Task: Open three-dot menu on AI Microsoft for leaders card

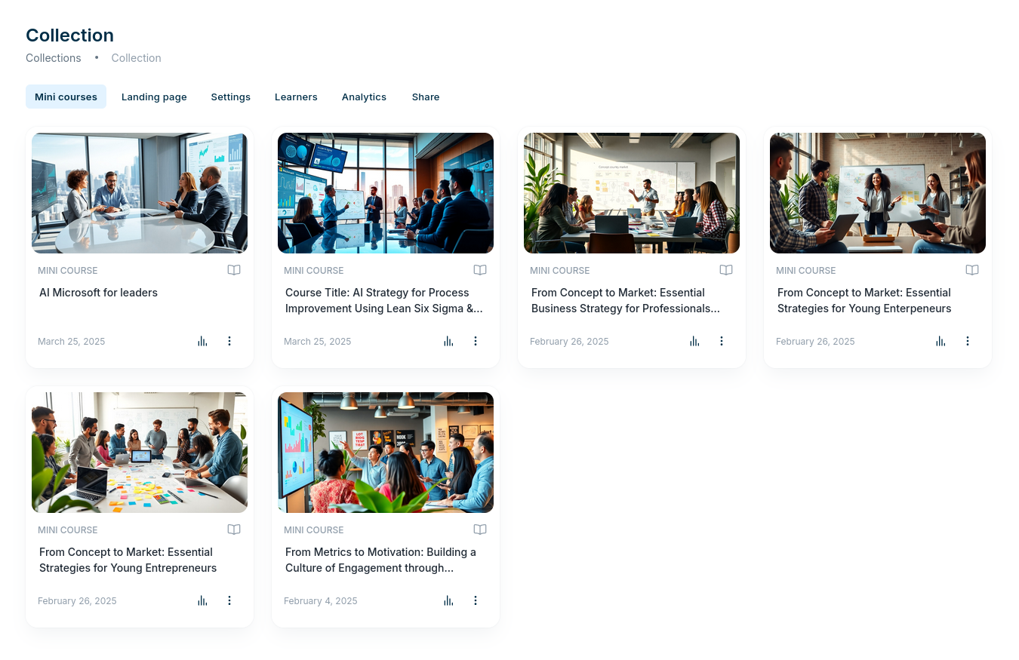Action: coord(229,341)
